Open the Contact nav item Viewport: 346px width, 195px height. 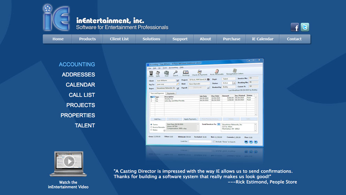(x=294, y=39)
